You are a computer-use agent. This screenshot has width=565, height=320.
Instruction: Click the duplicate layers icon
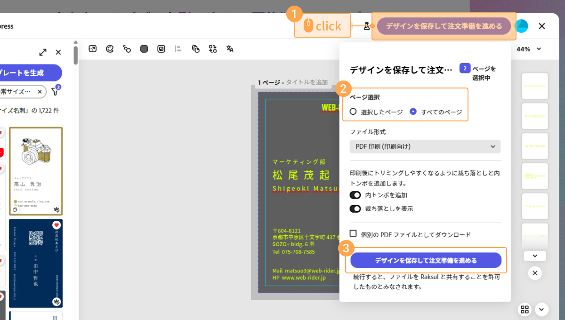pos(196,48)
